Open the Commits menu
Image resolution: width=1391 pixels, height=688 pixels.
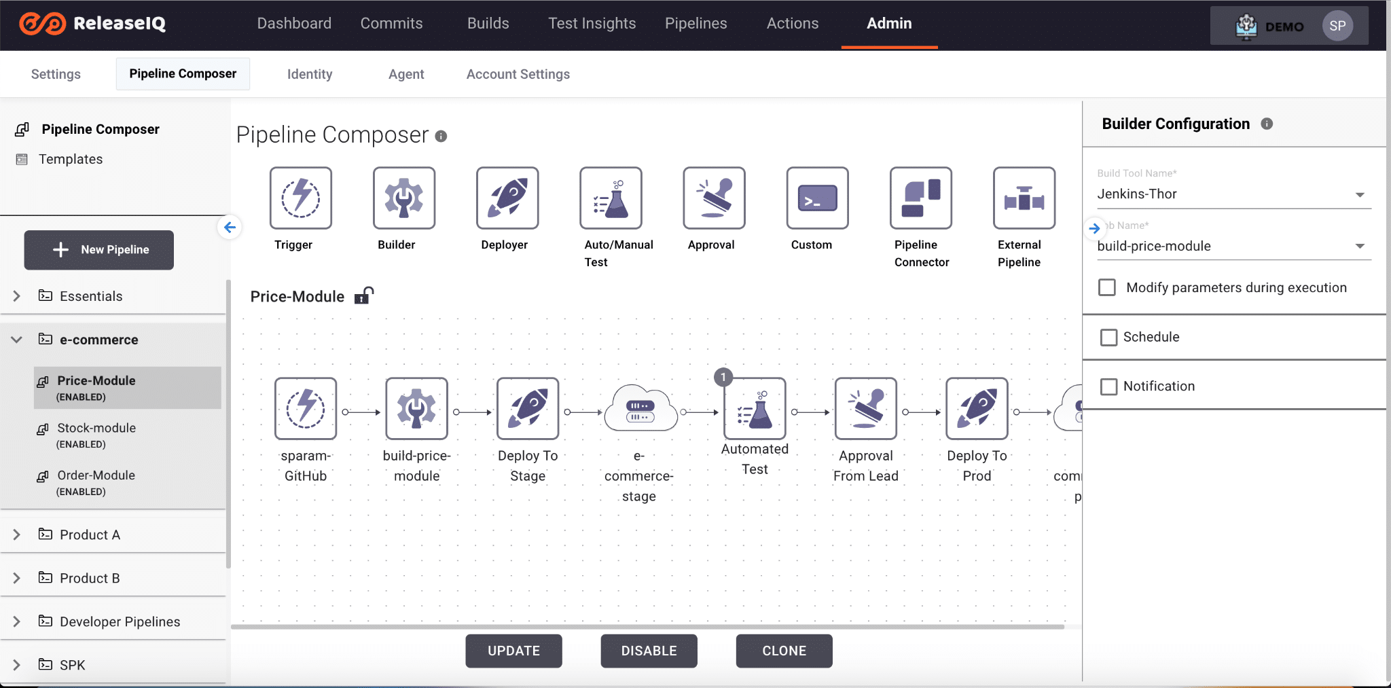391,23
